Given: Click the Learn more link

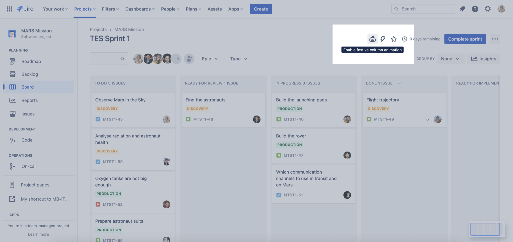Looking at the screenshot, I should pos(38,234).
